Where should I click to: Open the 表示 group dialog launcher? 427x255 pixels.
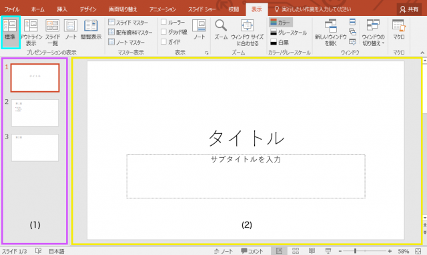207,53
